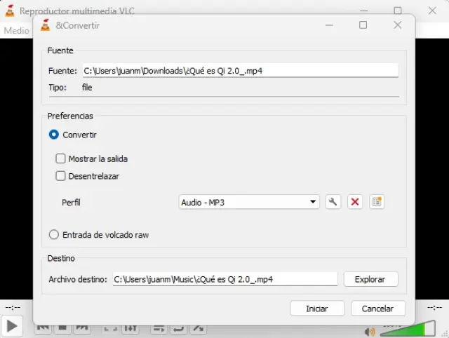Edit the selected profile with wrench icon
The width and height of the screenshot is (449, 338).
click(x=333, y=202)
